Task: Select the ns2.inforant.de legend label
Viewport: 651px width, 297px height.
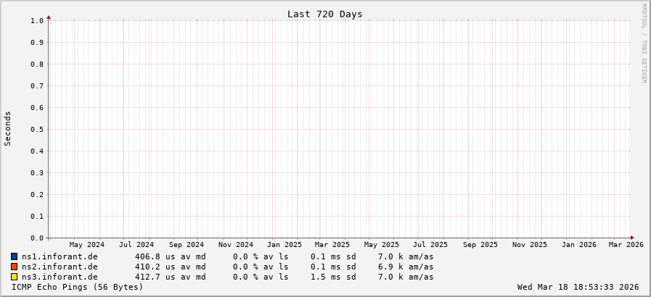Action: pyautogui.click(x=60, y=267)
